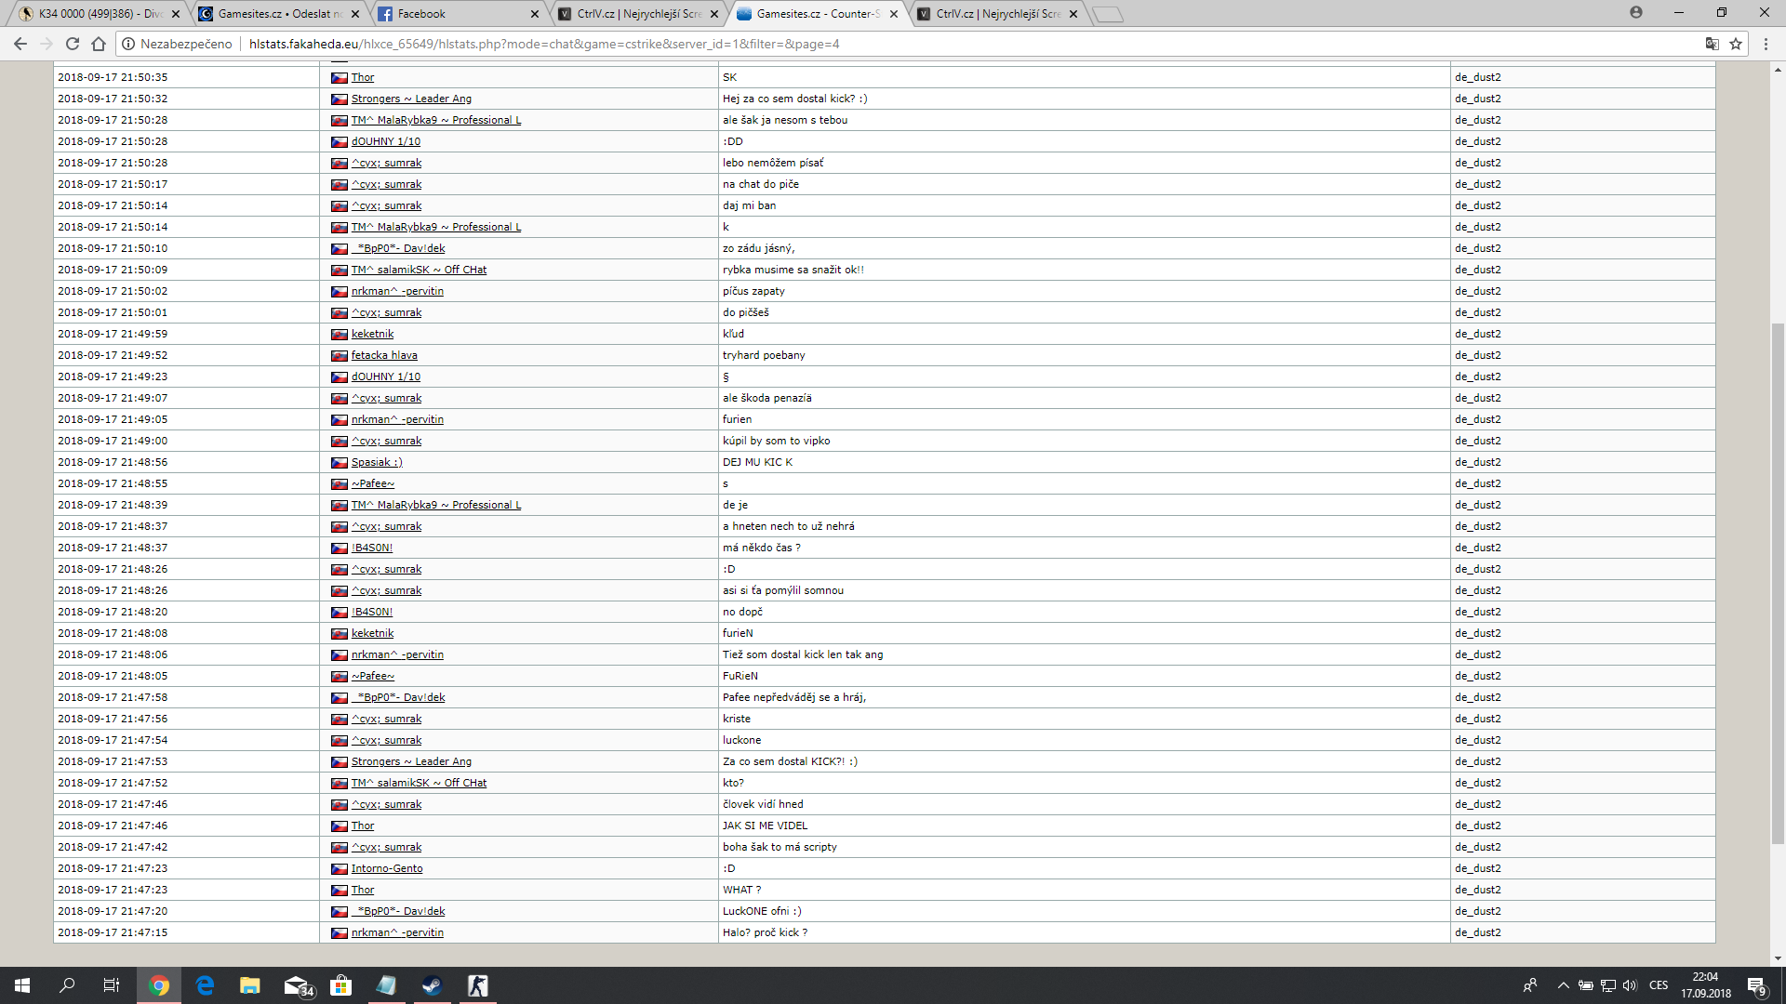
Task: Open player link fetacka hlava
Action: coord(384,355)
